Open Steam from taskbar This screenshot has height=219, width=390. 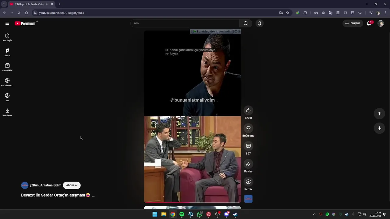click(x=236, y=214)
